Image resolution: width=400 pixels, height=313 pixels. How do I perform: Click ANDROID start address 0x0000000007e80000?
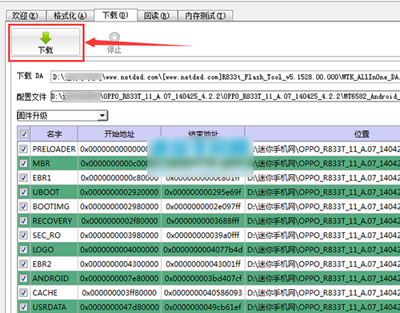[x=119, y=279]
